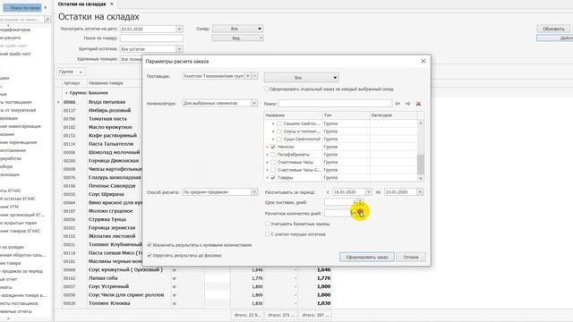The height and width of the screenshot is (322, 573).
Task: Open the period start date 16.01.2020 dropdown
Action: click(368, 192)
